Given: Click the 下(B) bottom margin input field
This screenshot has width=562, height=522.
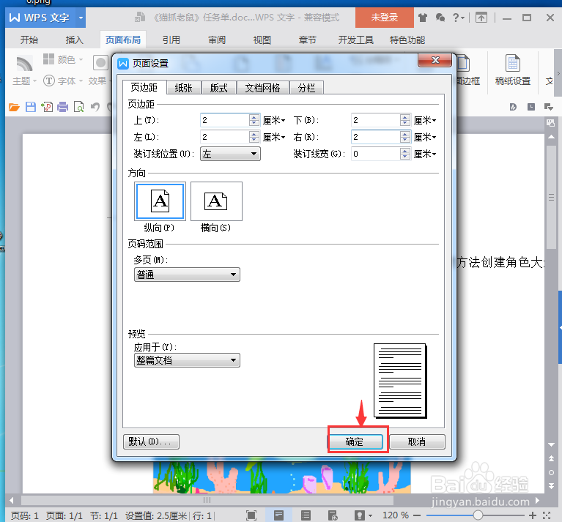Looking at the screenshot, I should pos(375,120).
